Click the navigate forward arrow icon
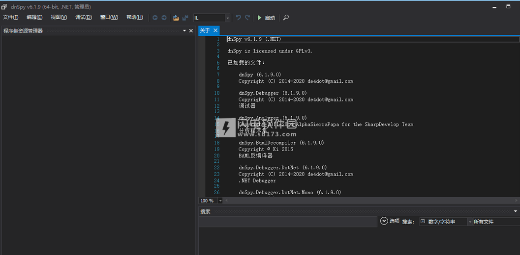520x255 pixels. pos(164,18)
